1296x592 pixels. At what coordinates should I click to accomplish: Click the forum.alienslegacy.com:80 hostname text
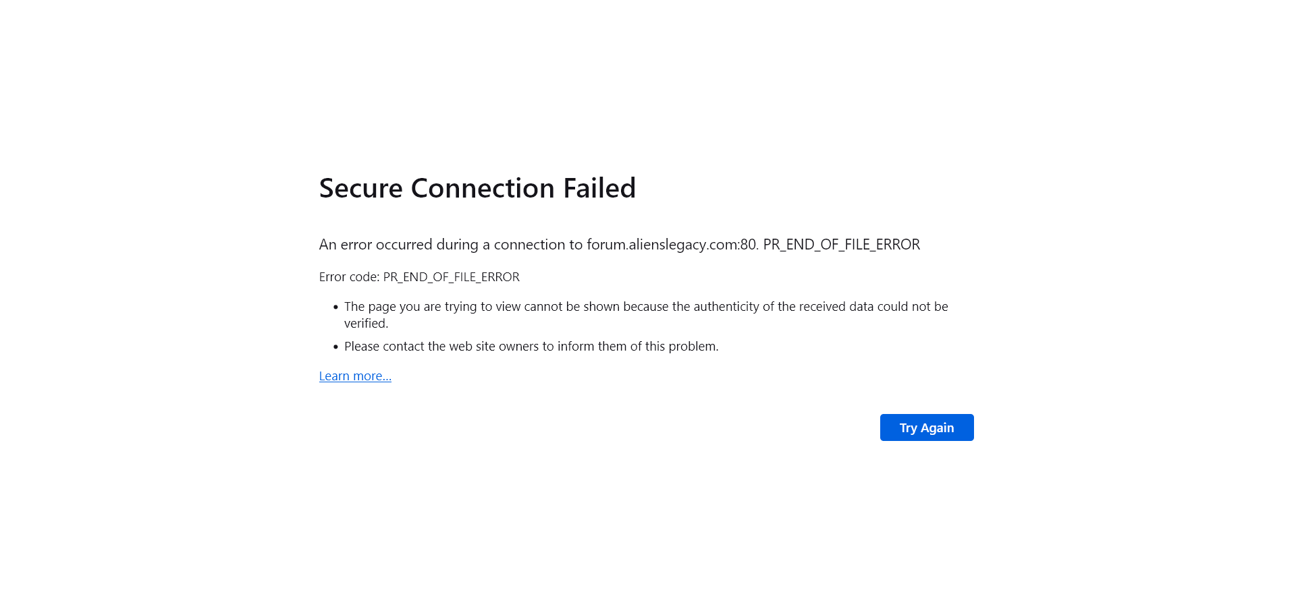coord(672,245)
